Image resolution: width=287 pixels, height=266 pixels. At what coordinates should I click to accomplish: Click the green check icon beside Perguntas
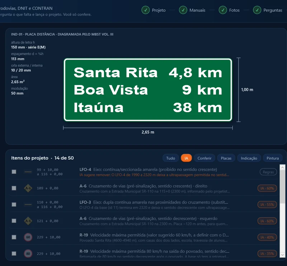pyautogui.click(x=257, y=10)
